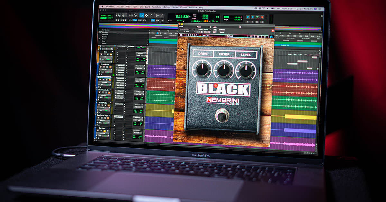
Task: Open the Window menu
Action: click(x=183, y=7)
